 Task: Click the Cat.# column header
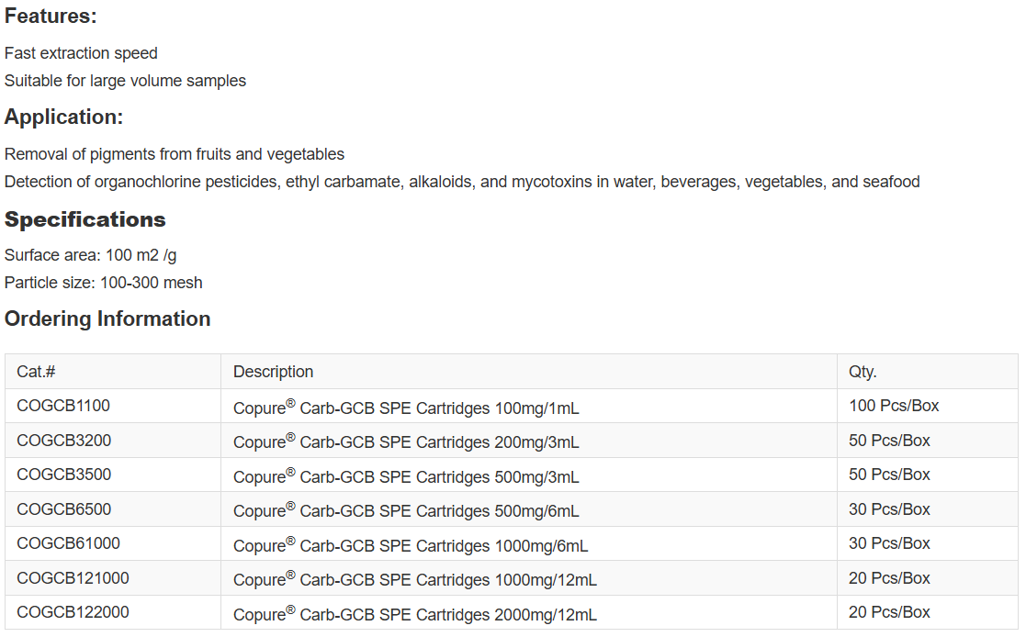37,372
